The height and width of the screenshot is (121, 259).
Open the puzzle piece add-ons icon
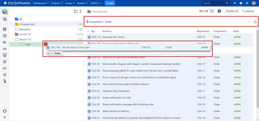point(5,62)
